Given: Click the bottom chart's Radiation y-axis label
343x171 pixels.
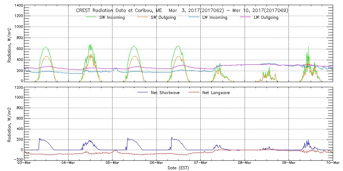Looking at the screenshot, I should [x=10, y=123].
